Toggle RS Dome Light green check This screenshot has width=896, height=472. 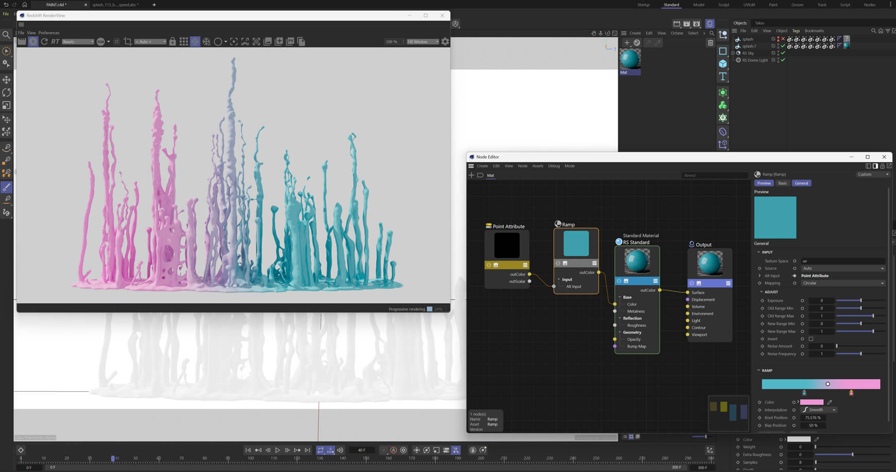[x=783, y=60]
